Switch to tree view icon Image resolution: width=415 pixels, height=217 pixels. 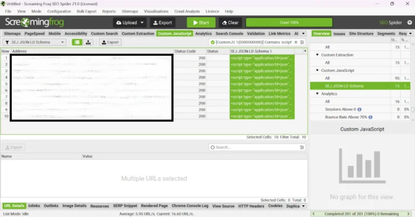pyautogui.click(x=88, y=42)
